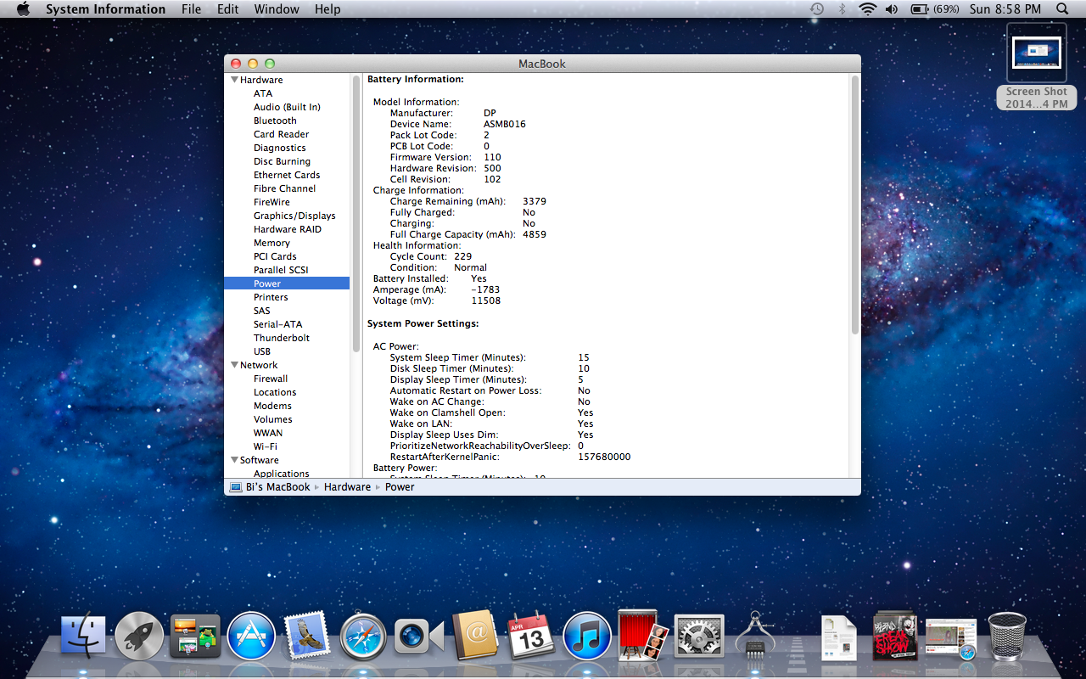Select Applications under Software
Image resolution: width=1086 pixels, height=679 pixels.
pyautogui.click(x=282, y=474)
